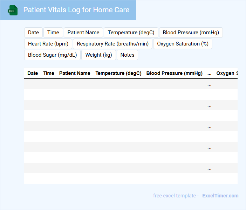
Task: Select the Date tag chip
Action: (33, 33)
